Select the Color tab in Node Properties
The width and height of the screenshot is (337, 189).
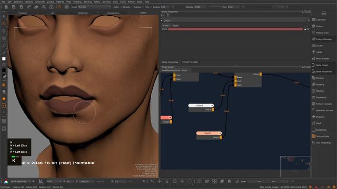coord(166,26)
